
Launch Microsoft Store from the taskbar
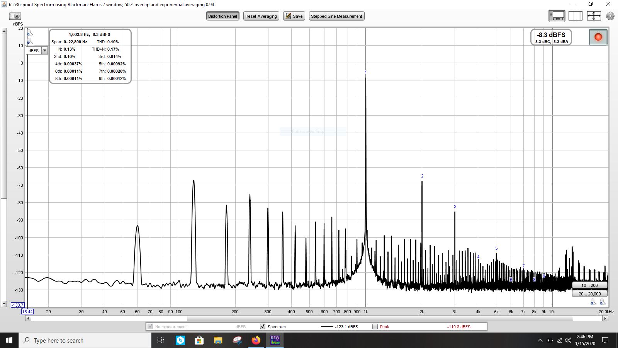coord(199,340)
